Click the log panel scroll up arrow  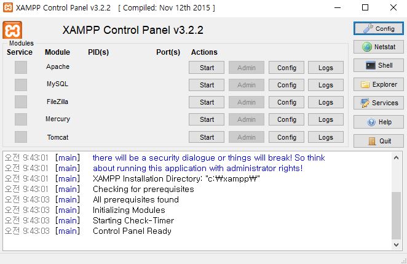tap(396, 158)
